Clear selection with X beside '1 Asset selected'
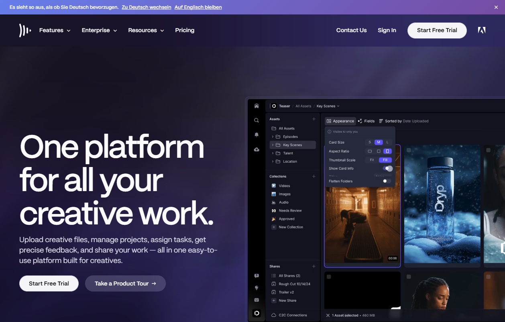The image size is (505, 322). [328, 316]
